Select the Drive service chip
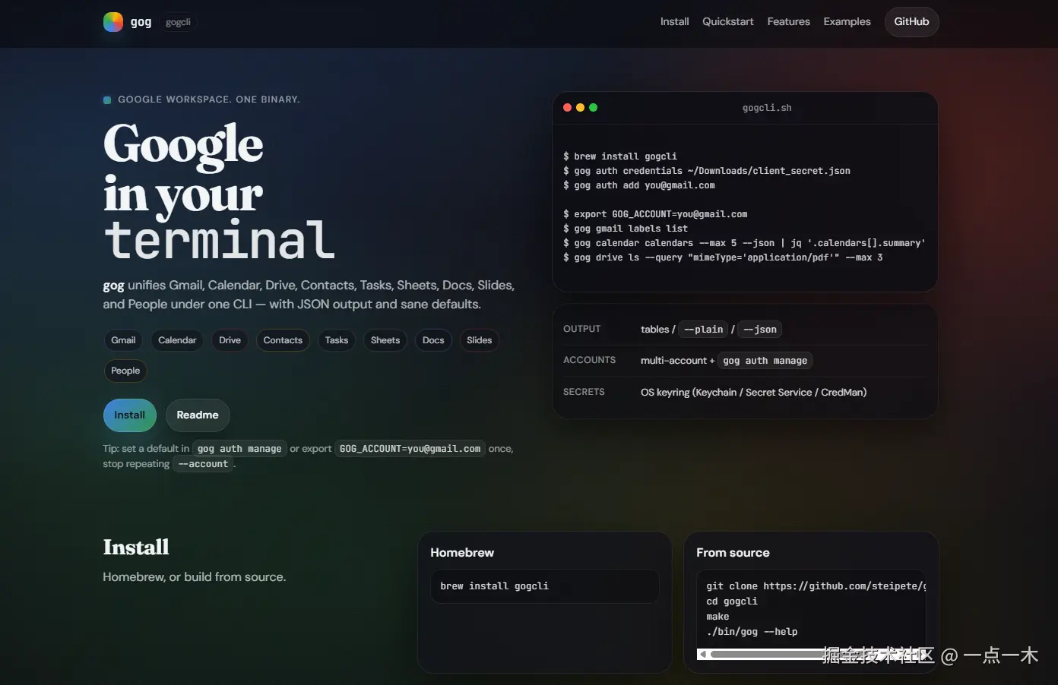Image resolution: width=1058 pixels, height=685 pixels. click(230, 340)
